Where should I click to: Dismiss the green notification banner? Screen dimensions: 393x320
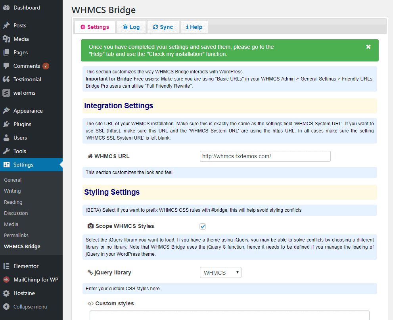368,47
